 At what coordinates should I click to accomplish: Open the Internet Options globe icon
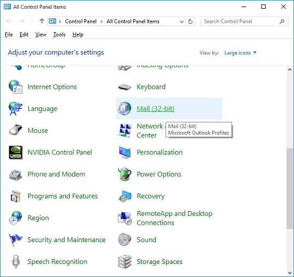16,87
